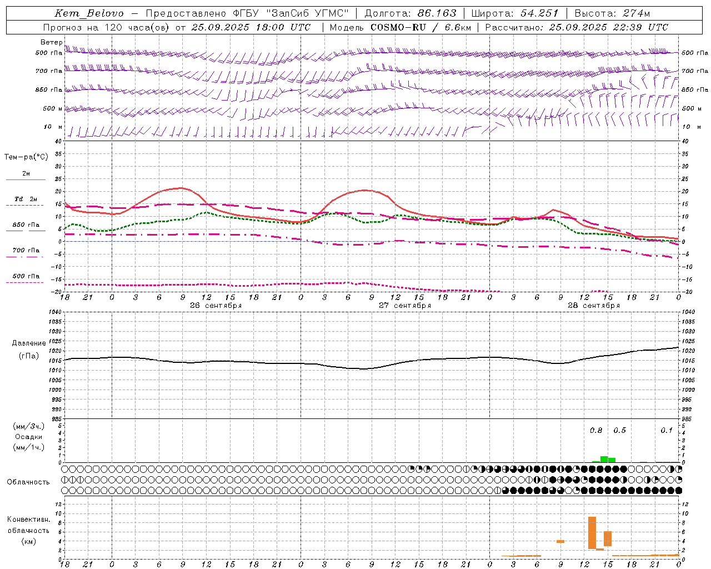Select the Td 2м legend entry

pos(26,199)
